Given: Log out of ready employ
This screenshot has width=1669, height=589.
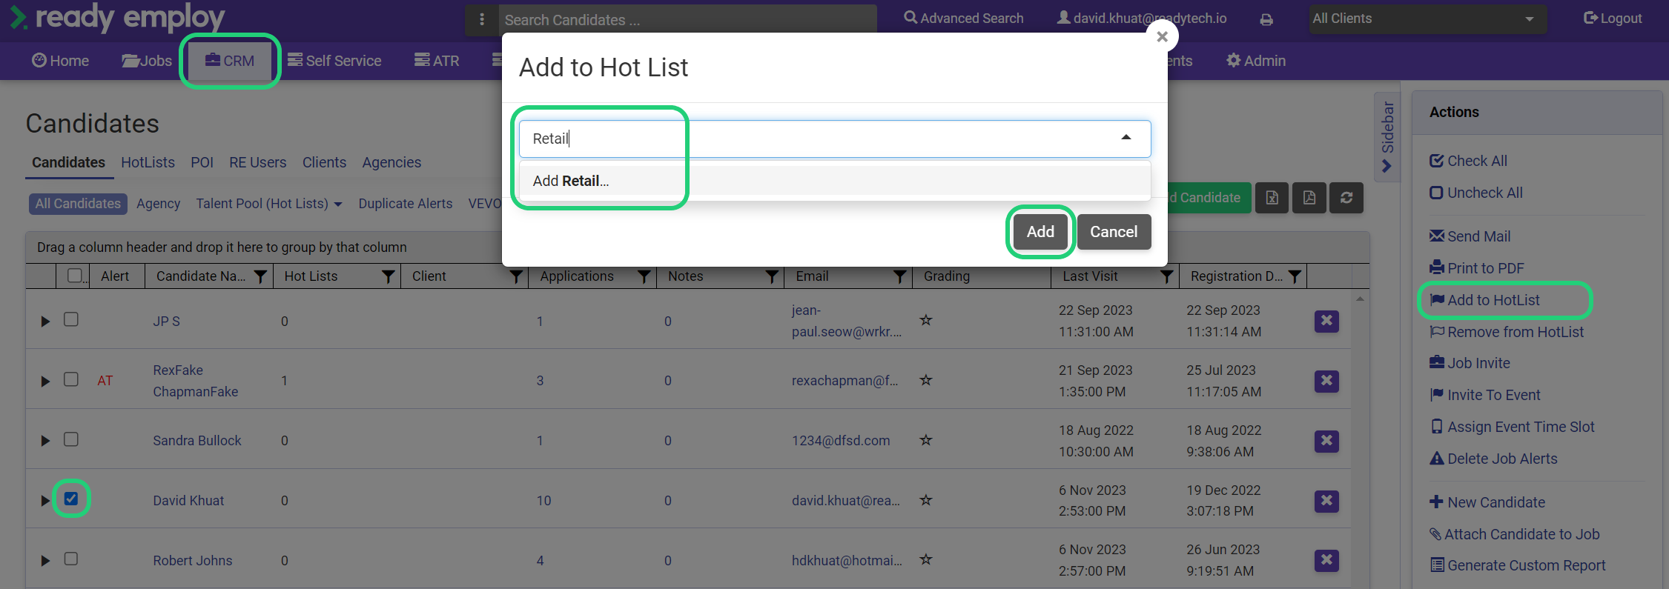Looking at the screenshot, I should point(1613,19).
